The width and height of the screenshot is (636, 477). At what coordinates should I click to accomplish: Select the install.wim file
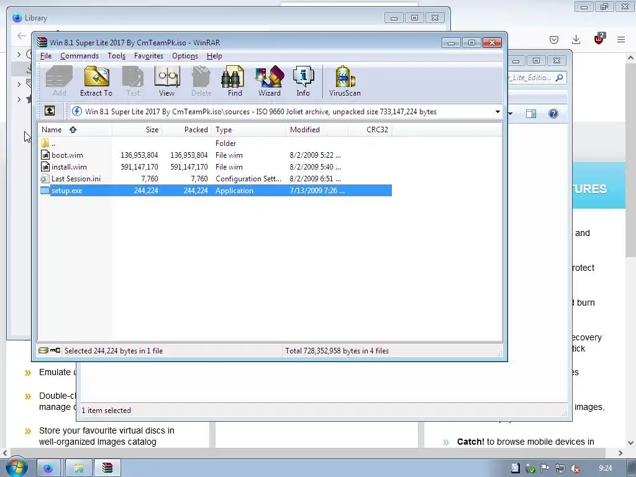(x=216, y=166)
